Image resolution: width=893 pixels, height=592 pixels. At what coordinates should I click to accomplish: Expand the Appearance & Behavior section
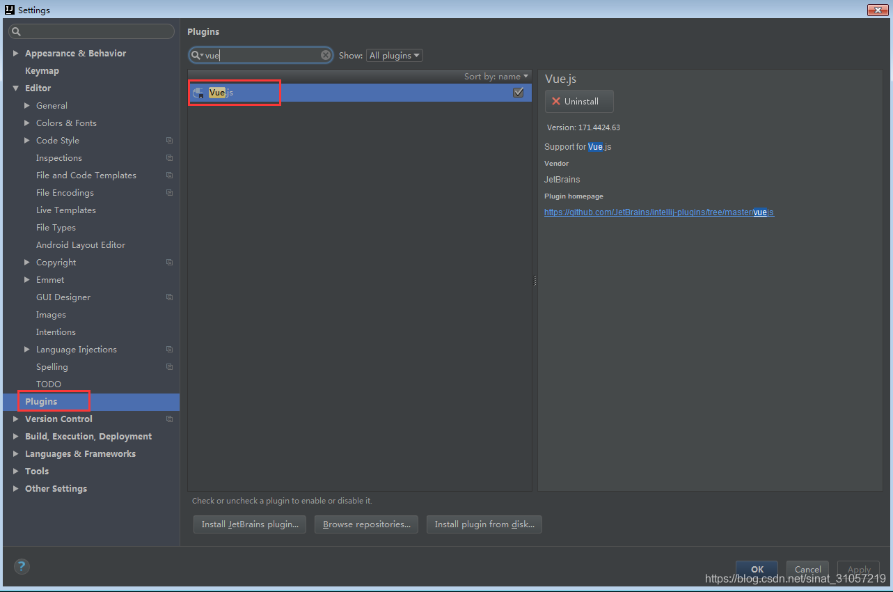(x=16, y=53)
